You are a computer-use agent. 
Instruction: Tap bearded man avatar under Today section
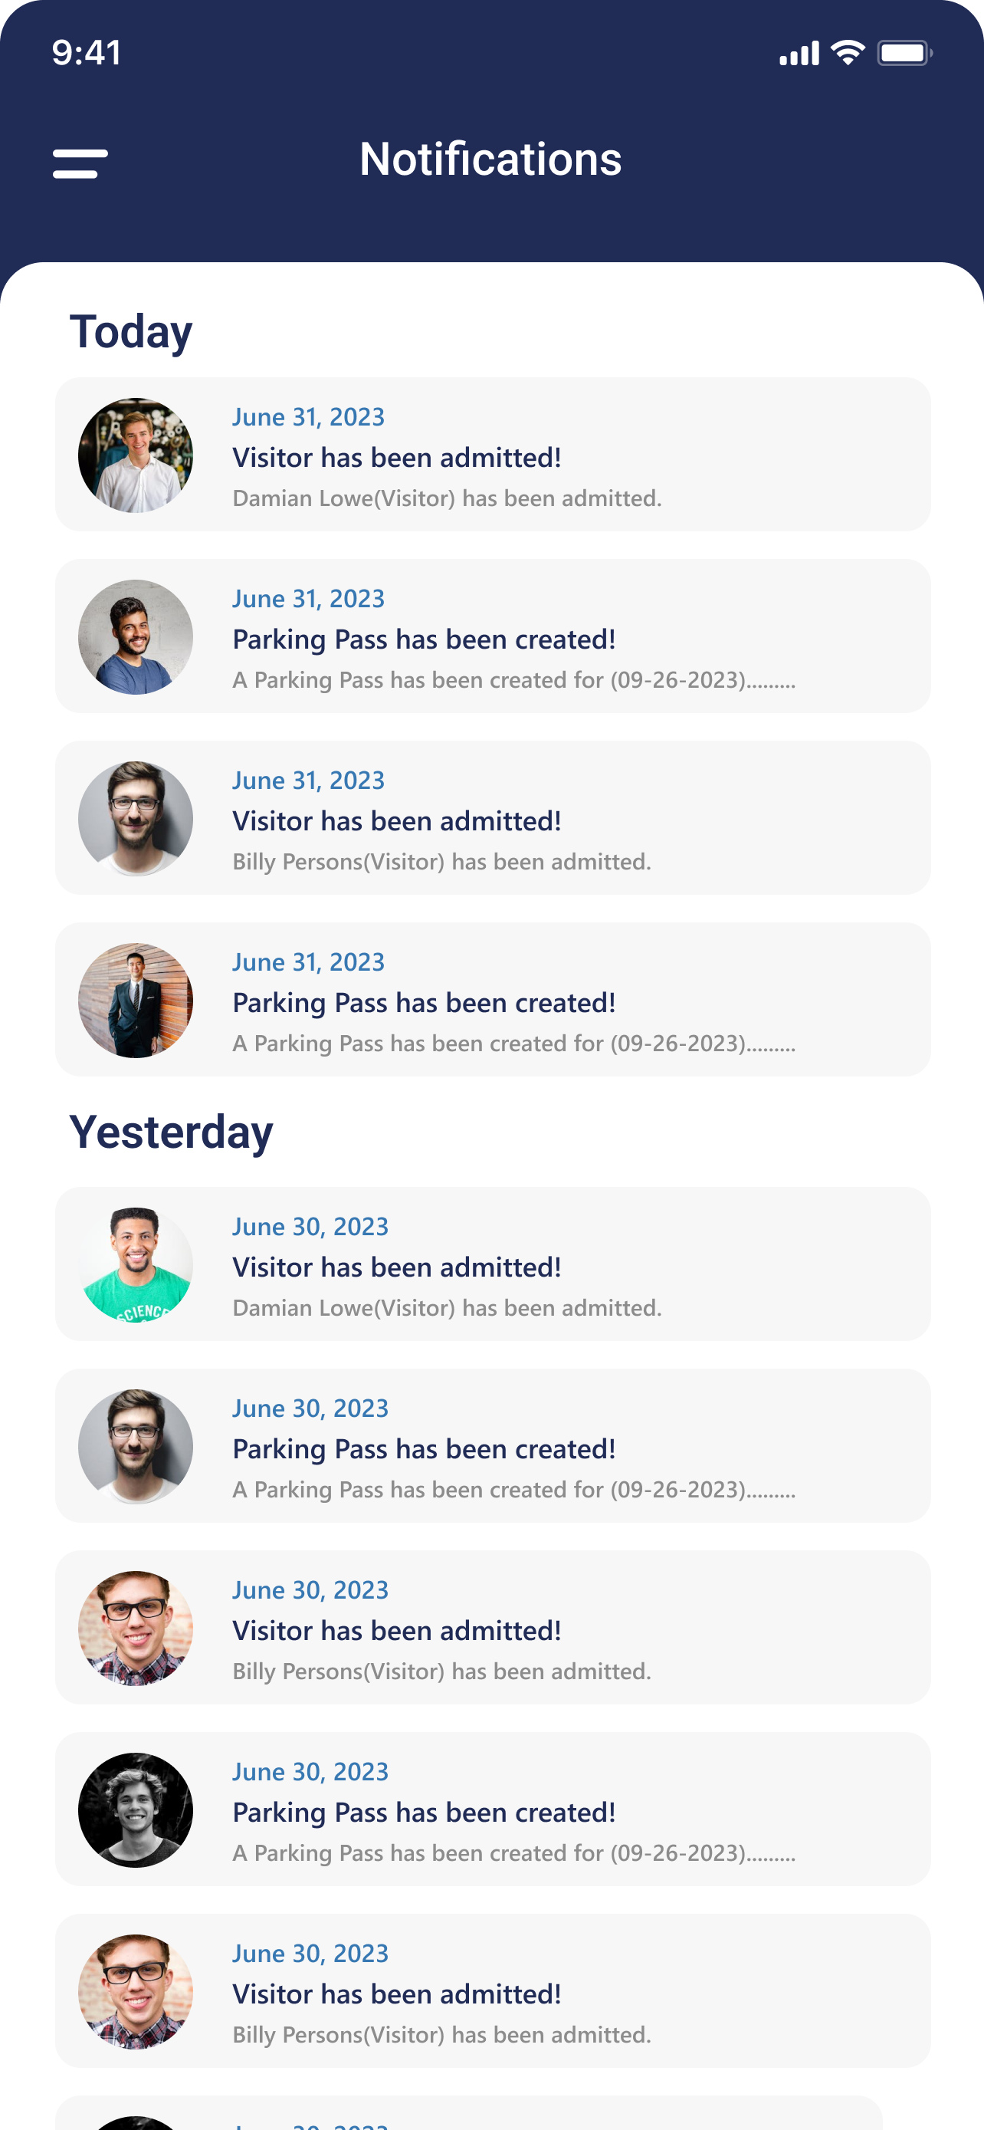[x=136, y=819]
